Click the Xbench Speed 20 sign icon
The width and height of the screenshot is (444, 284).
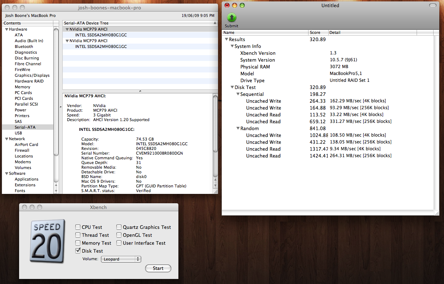tap(48, 241)
